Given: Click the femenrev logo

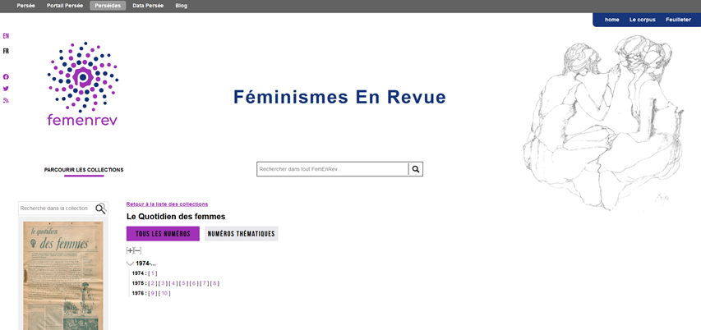Looking at the screenshot, I should (82, 85).
